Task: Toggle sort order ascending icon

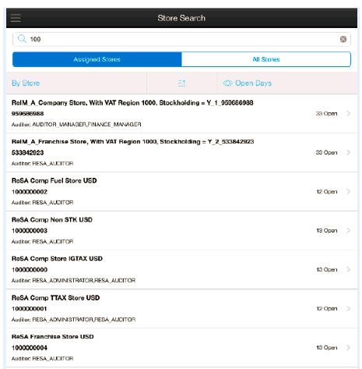Action: [x=181, y=83]
